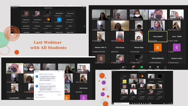The height and width of the screenshot is (106, 188).
Task: Click ENES AKMERCAN's tile in large grid
Action: click(158, 58)
